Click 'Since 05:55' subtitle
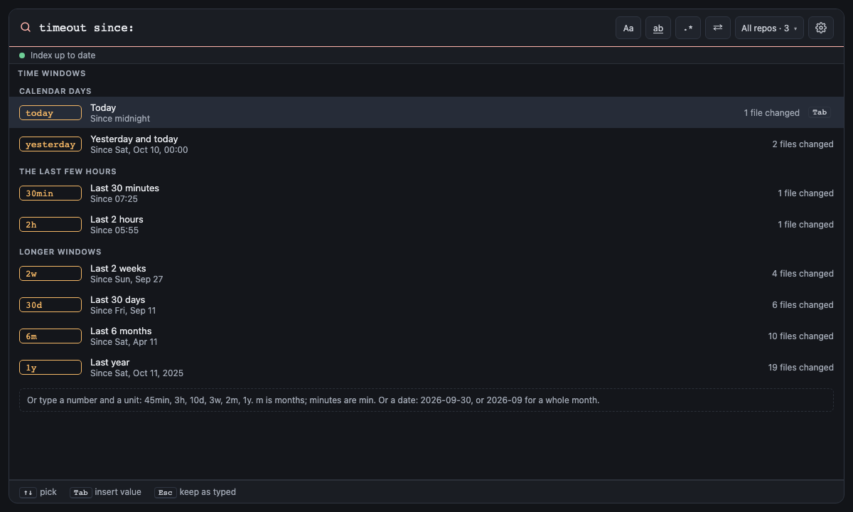This screenshot has height=512, width=853. click(x=114, y=230)
